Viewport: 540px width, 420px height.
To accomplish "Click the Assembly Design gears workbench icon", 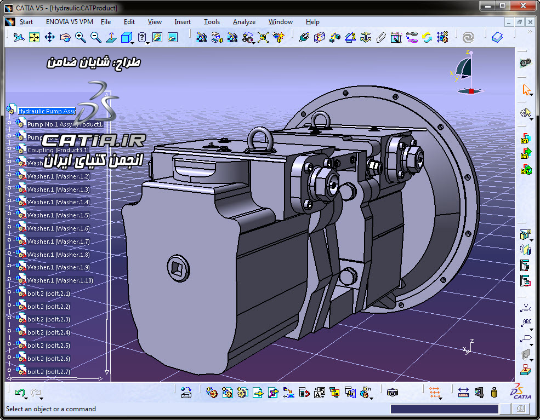I will (x=525, y=62).
